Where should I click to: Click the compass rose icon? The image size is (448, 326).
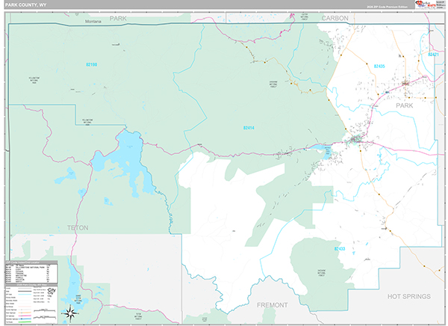pos(70,313)
